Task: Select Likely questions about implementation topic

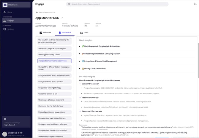Action: coord(54,76)
